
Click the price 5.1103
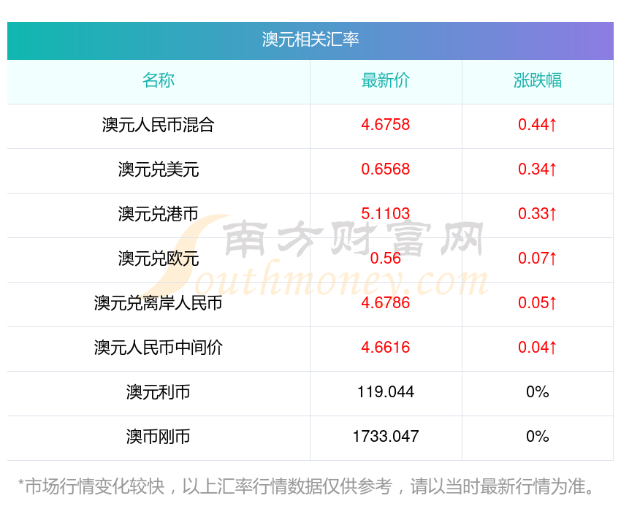[385, 214]
